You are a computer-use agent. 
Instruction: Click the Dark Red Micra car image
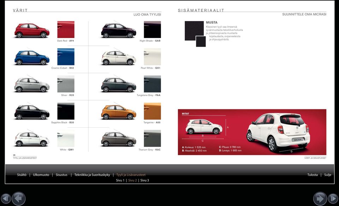[32, 30]
